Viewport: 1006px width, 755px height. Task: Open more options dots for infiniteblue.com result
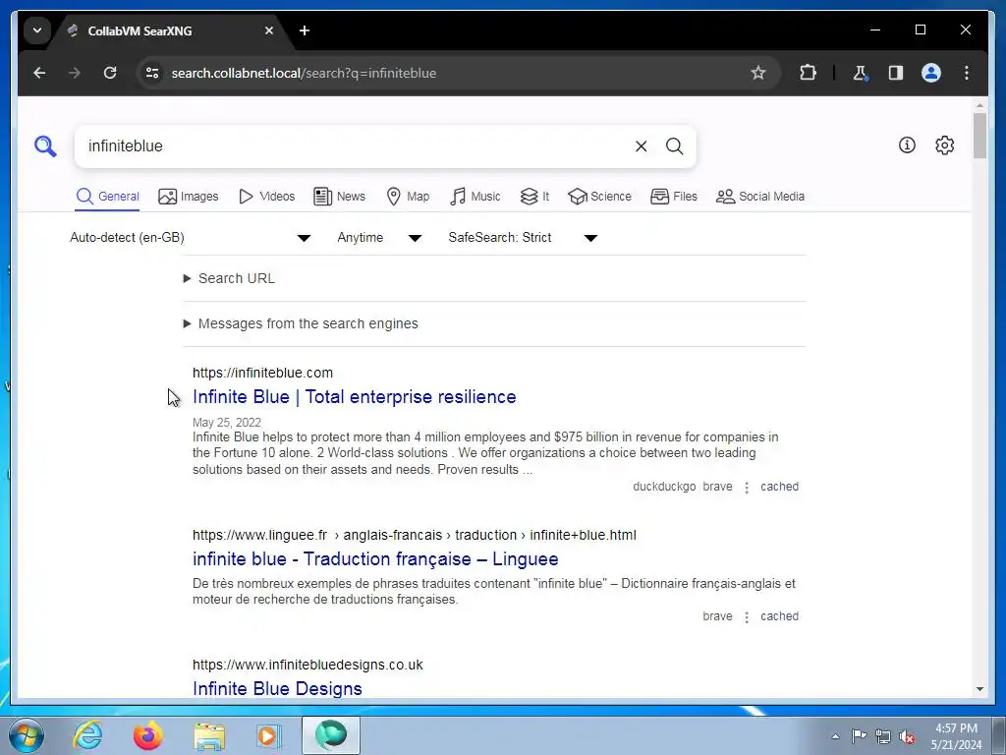[x=747, y=488]
